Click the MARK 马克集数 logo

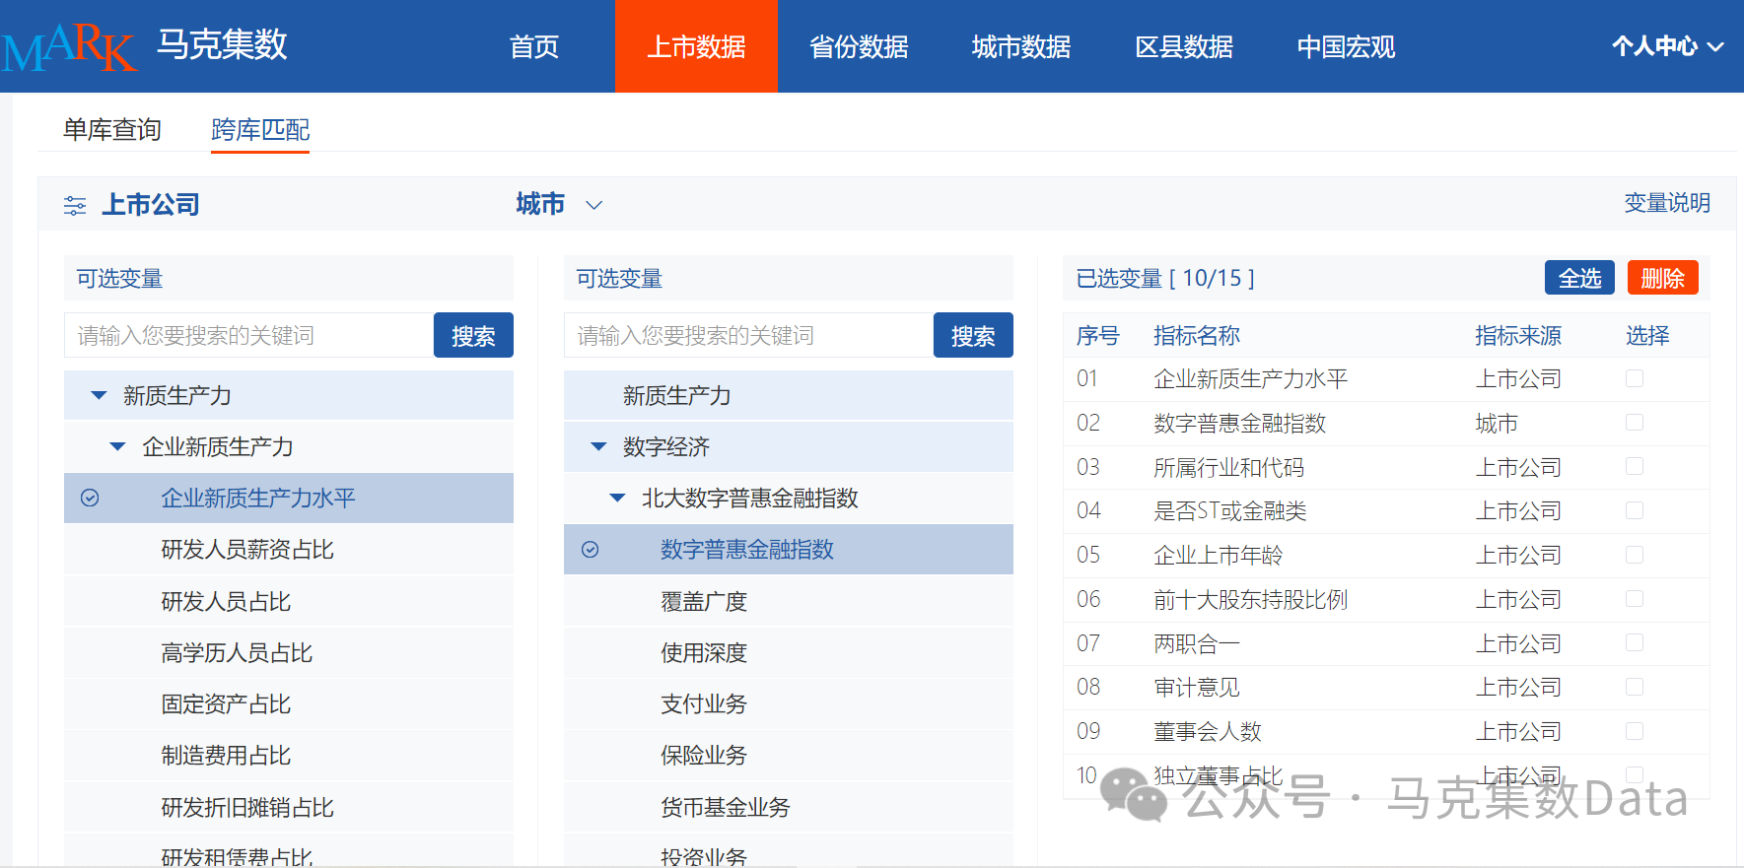tap(145, 46)
